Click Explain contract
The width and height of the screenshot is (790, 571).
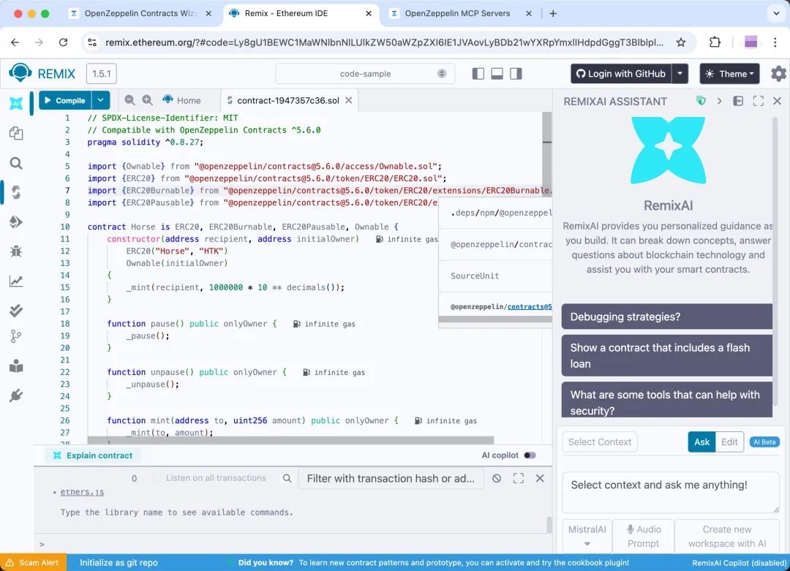pos(93,455)
